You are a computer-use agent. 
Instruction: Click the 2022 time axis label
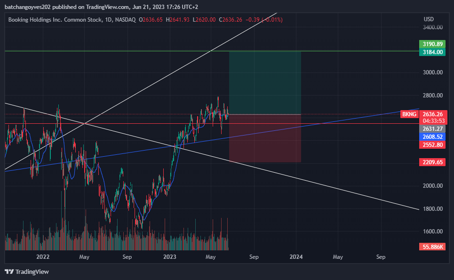[43, 257]
